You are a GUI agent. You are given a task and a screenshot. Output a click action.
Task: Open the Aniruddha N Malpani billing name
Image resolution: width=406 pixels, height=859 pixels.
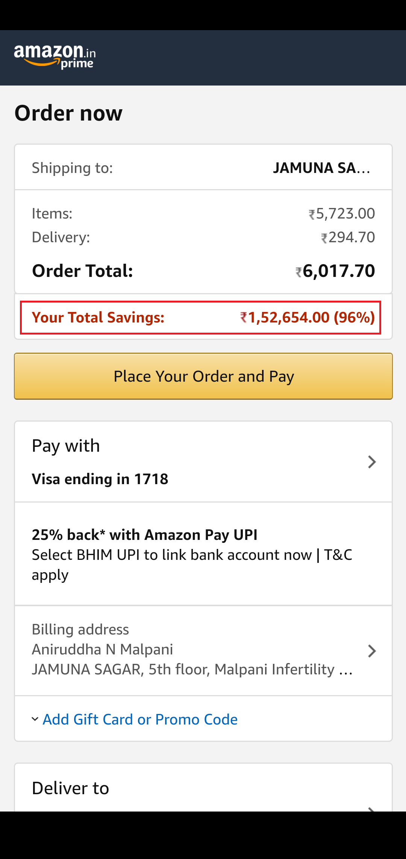click(x=102, y=650)
